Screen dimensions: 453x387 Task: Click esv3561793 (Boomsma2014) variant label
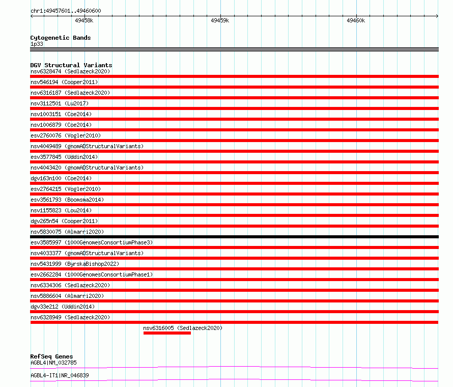pos(67,200)
